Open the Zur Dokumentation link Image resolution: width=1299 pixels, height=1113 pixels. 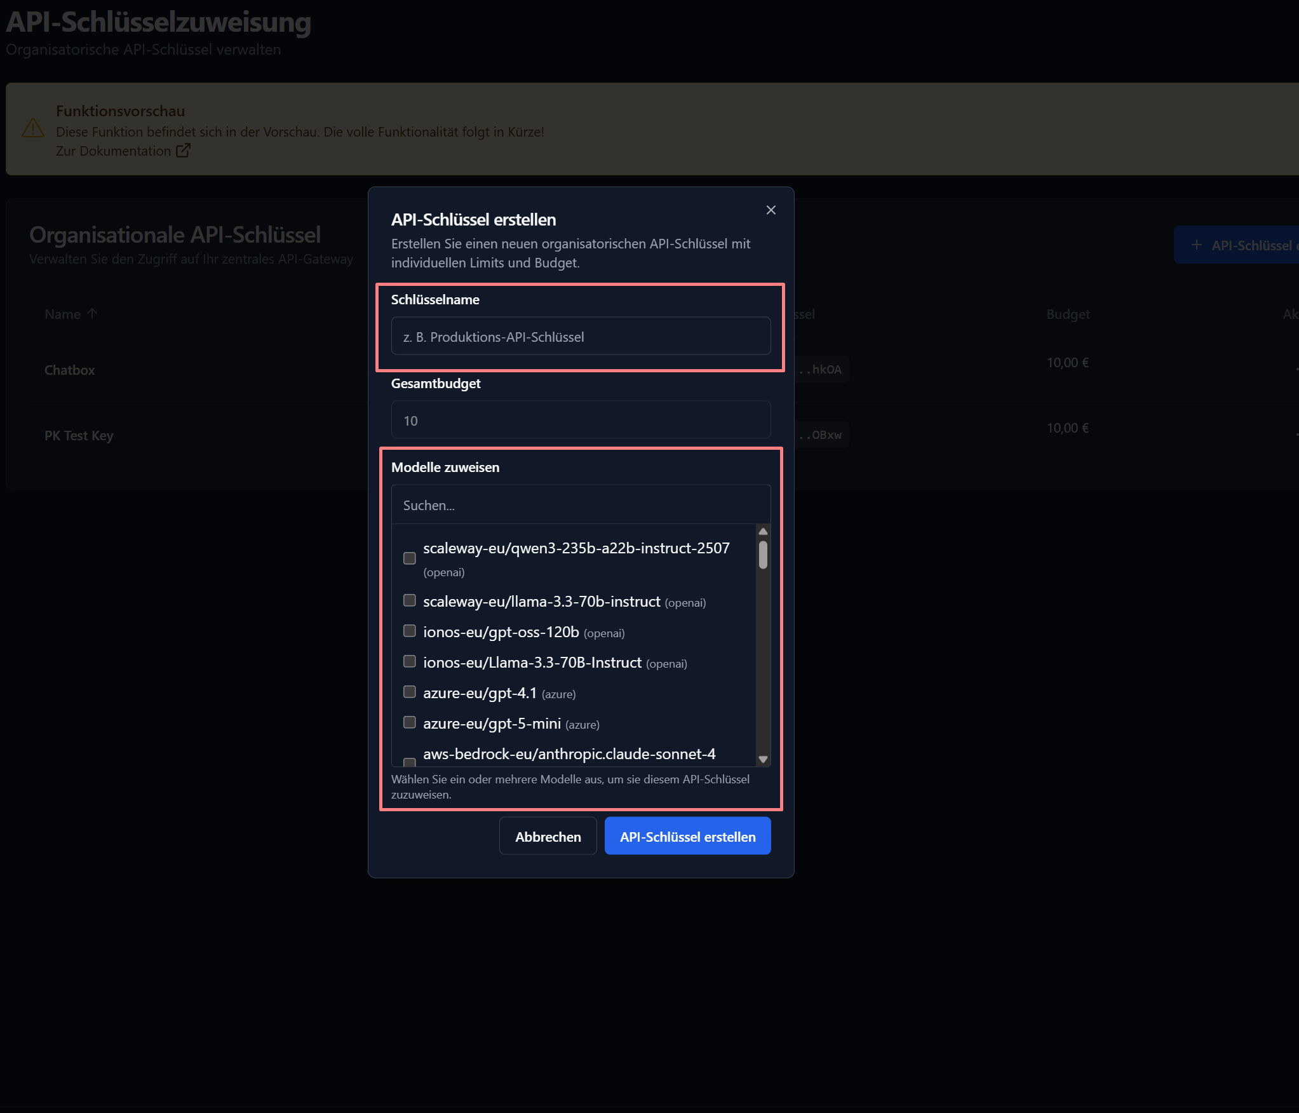tap(113, 151)
